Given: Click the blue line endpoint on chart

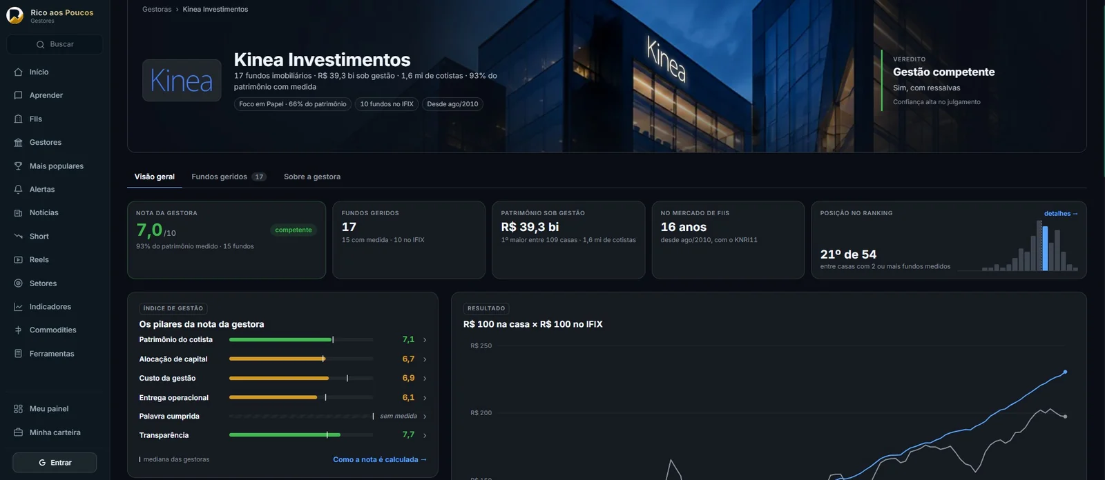Looking at the screenshot, I should (1065, 372).
